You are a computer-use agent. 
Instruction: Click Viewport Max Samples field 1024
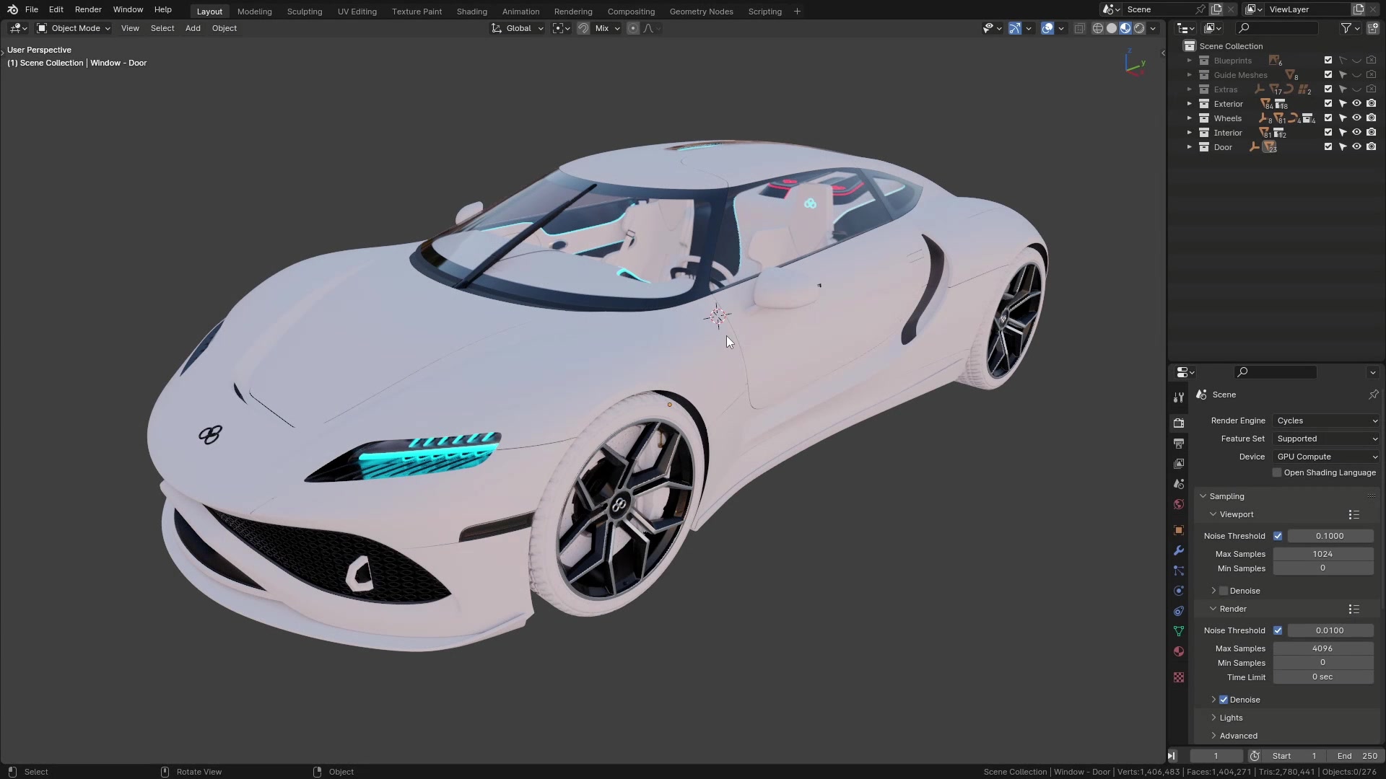pyautogui.click(x=1323, y=554)
